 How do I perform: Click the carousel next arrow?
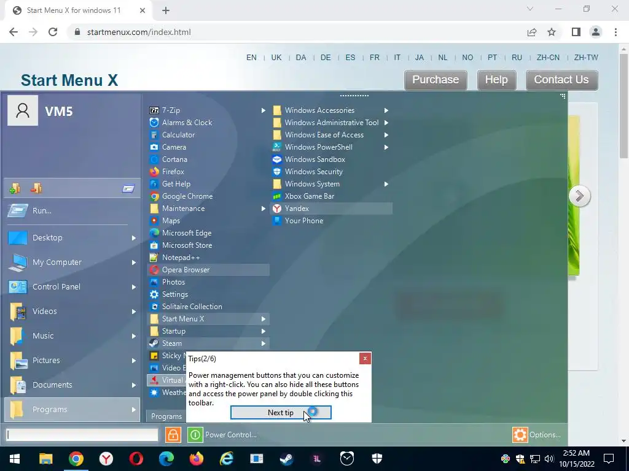click(x=579, y=196)
